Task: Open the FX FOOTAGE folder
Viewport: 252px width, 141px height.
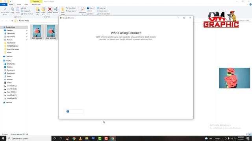Action: click(13, 46)
